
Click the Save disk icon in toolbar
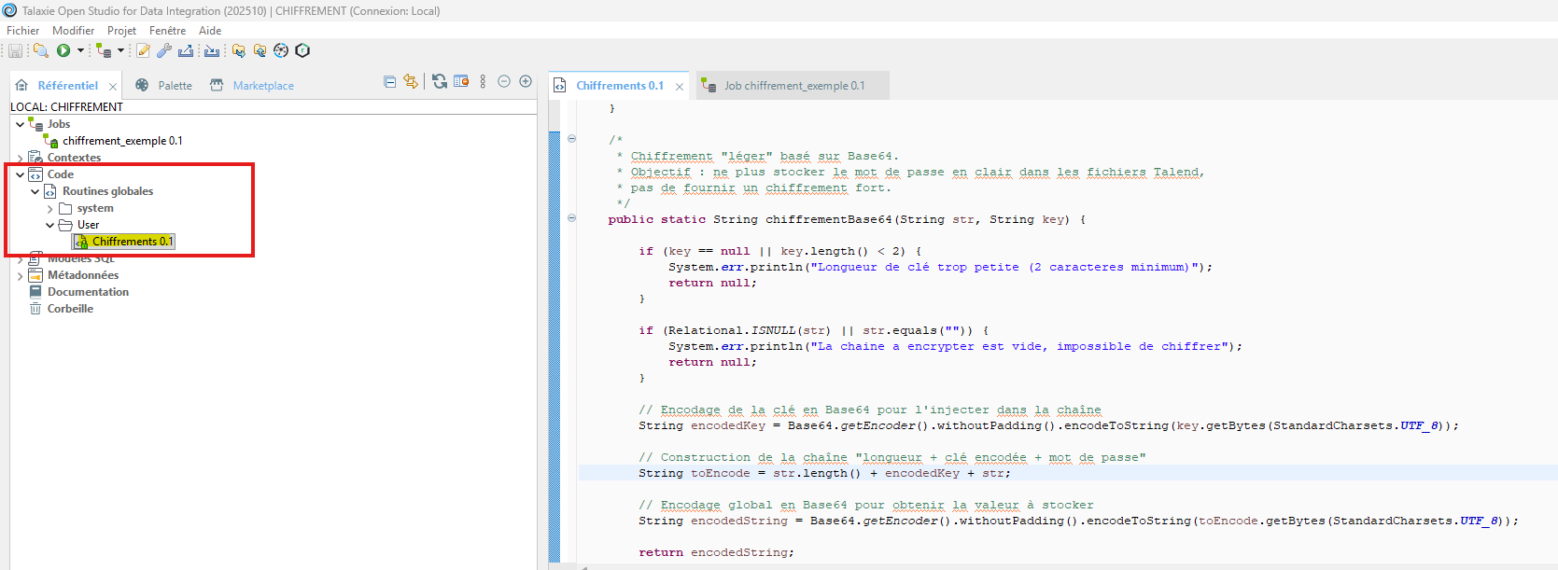[16, 50]
